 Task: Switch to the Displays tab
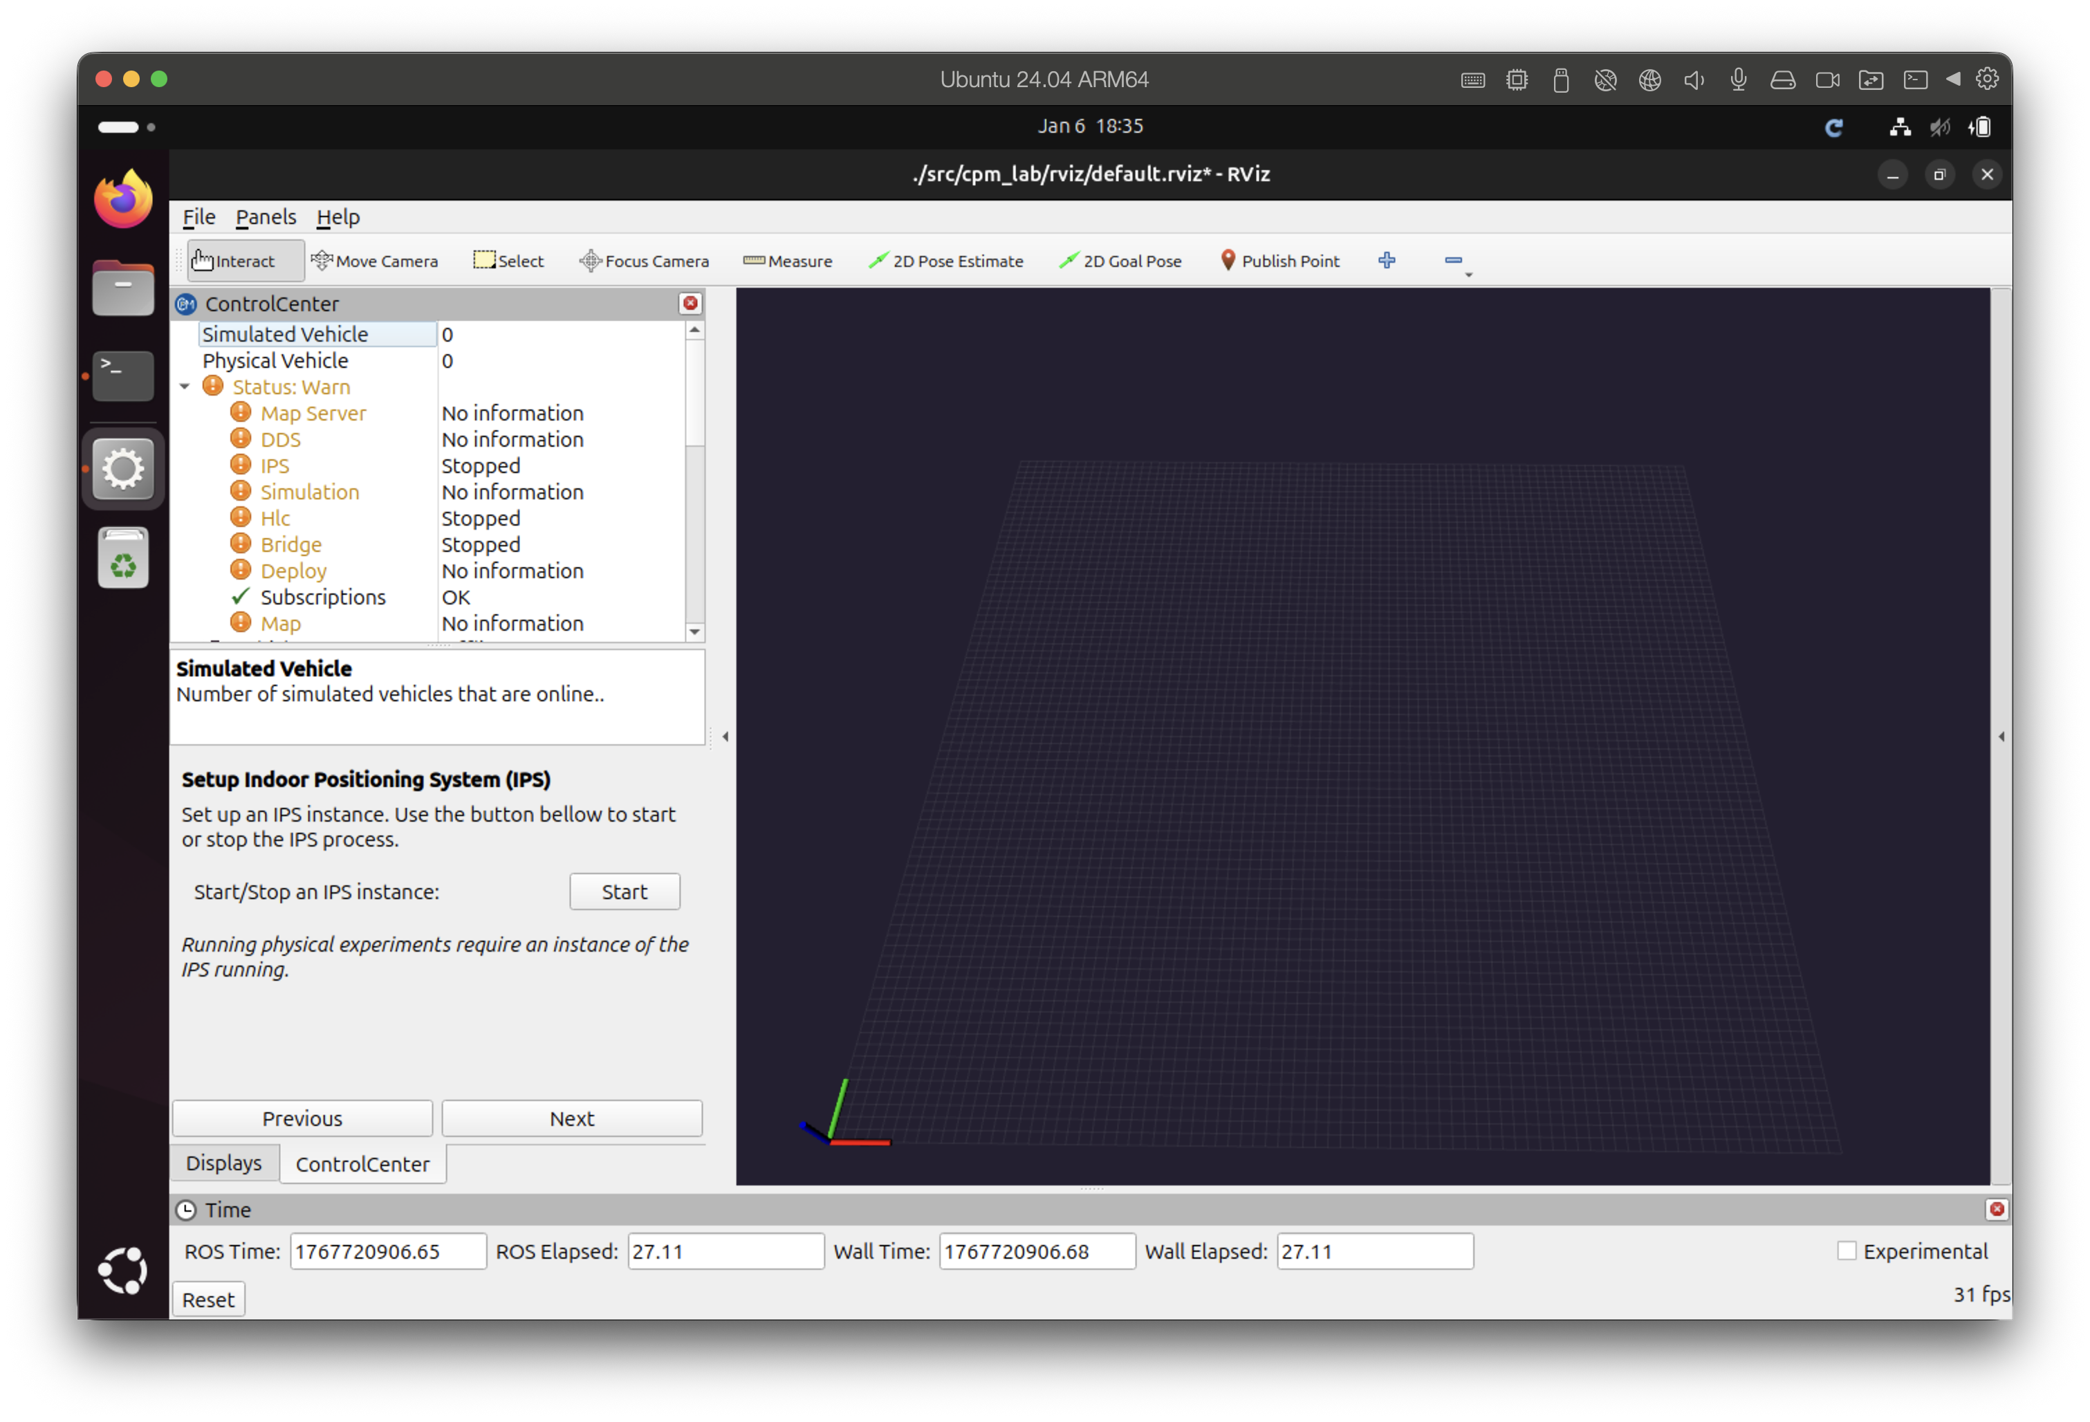tap(224, 1163)
